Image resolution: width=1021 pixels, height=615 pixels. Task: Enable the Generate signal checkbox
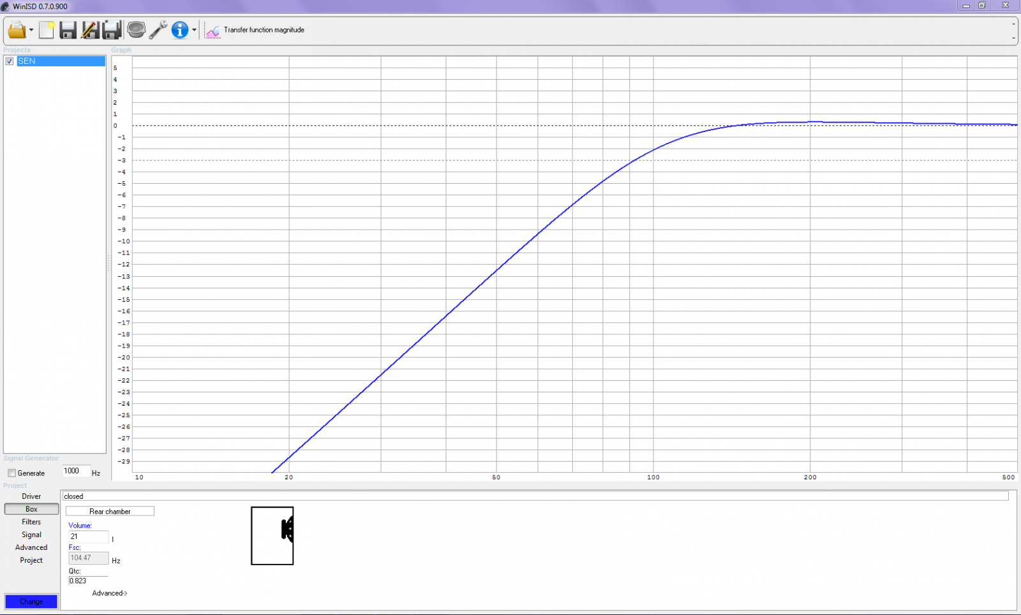11,473
